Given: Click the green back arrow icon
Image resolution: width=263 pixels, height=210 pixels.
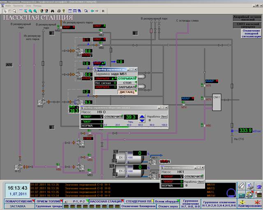Looking at the screenshot, I should click(92, 11).
